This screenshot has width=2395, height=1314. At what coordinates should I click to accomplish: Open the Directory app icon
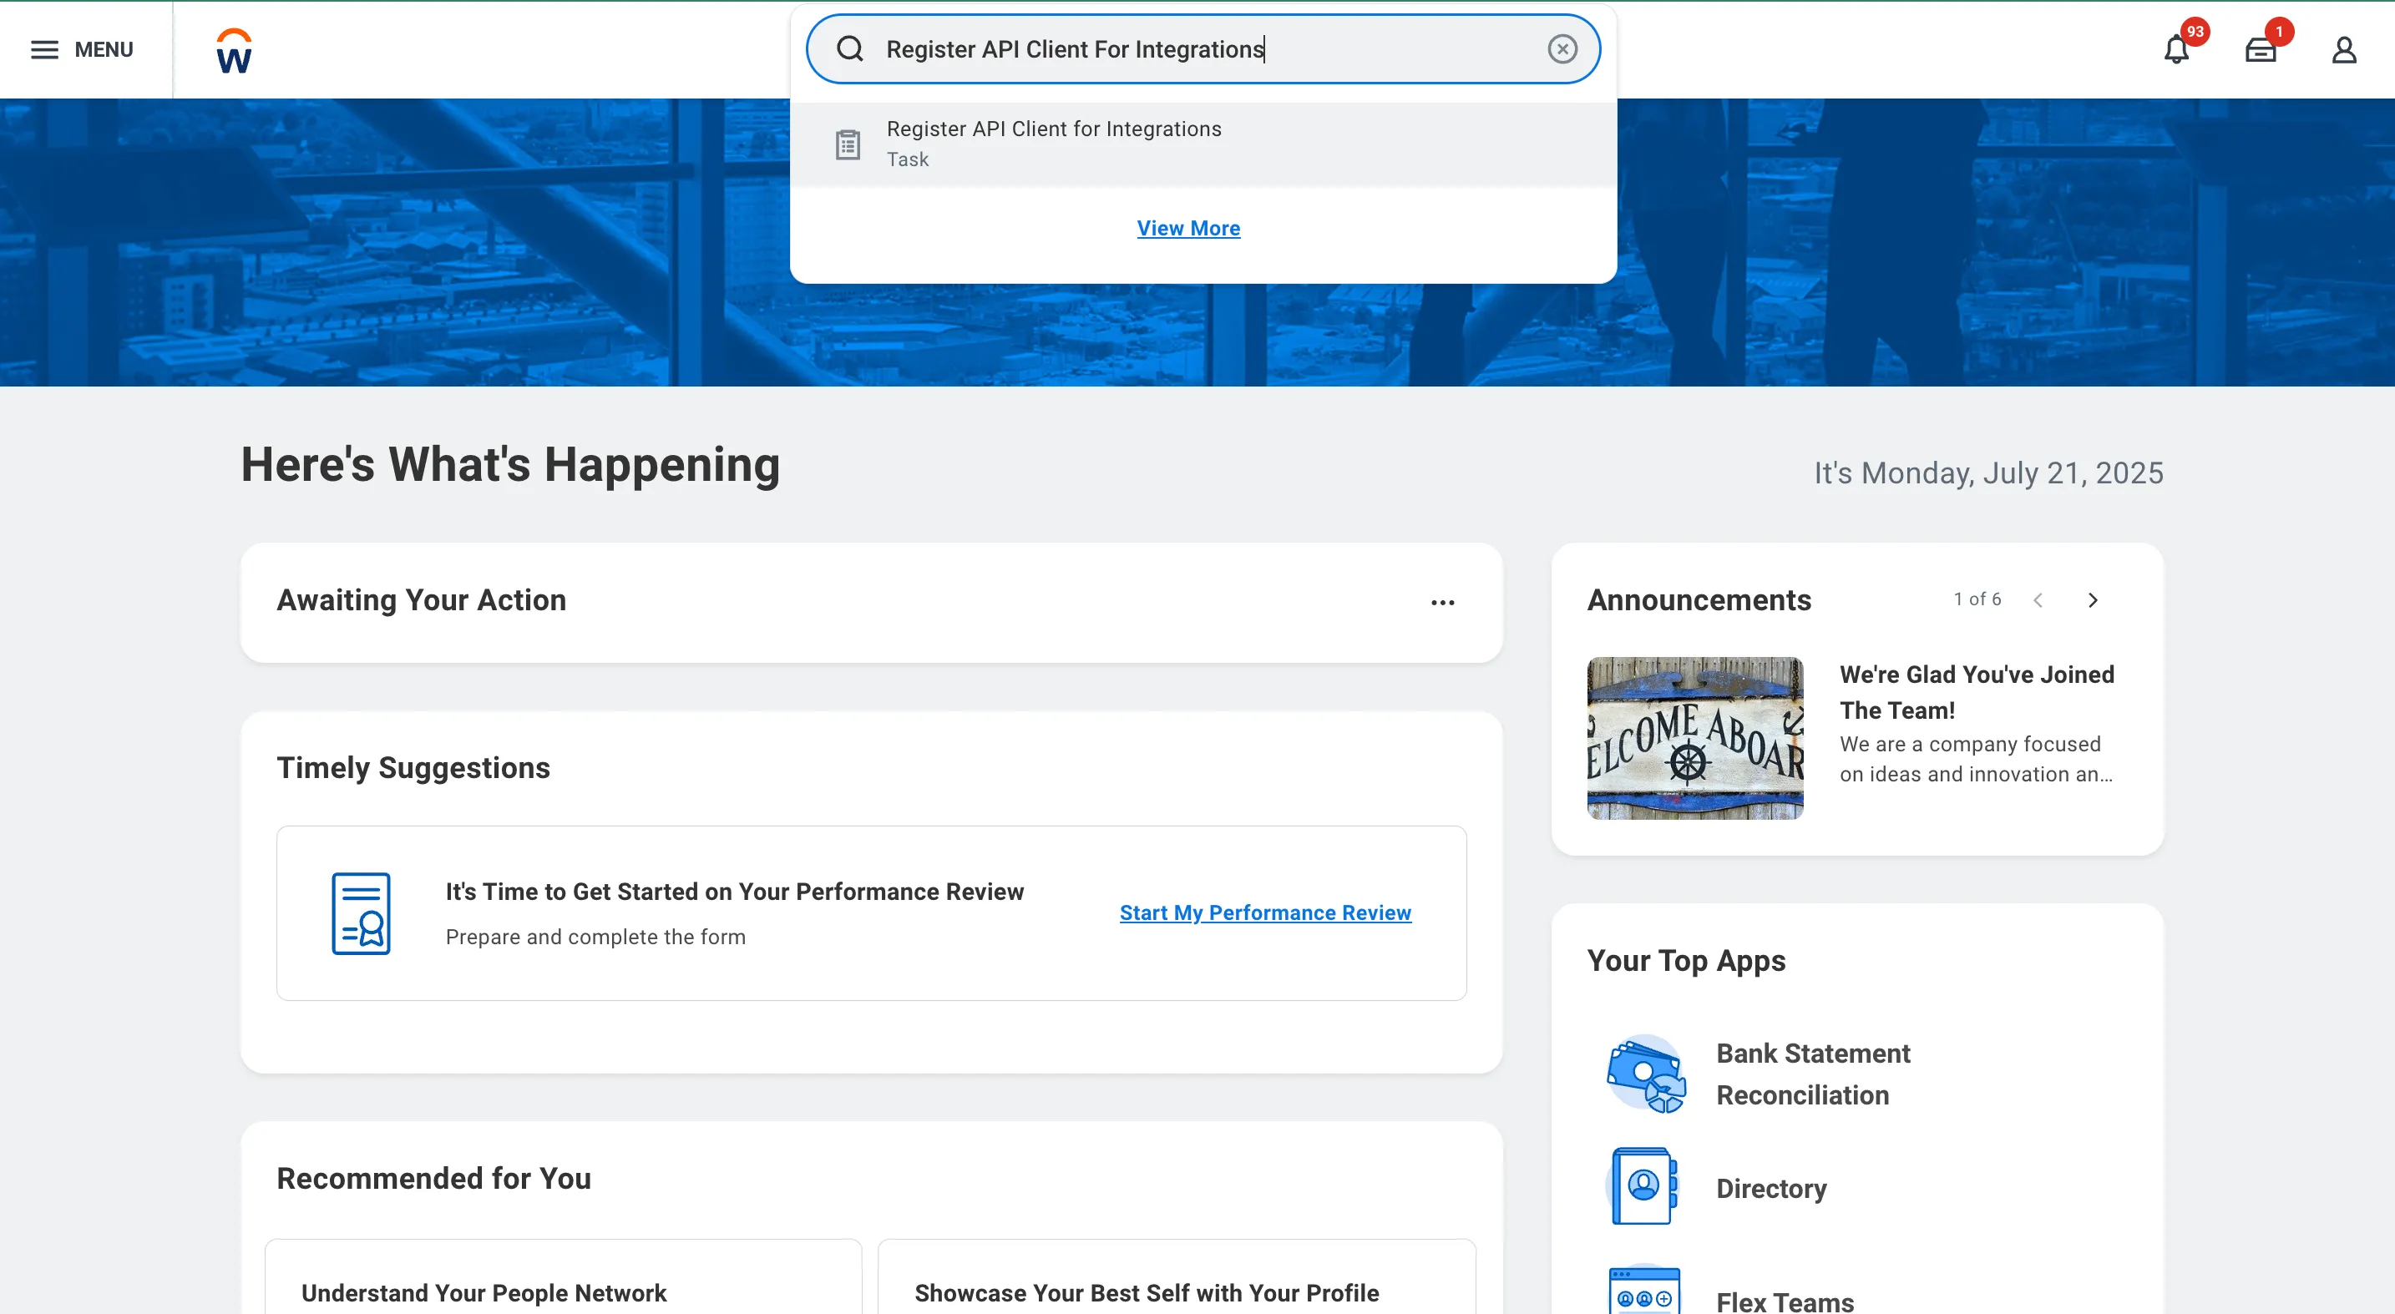tap(1643, 1186)
